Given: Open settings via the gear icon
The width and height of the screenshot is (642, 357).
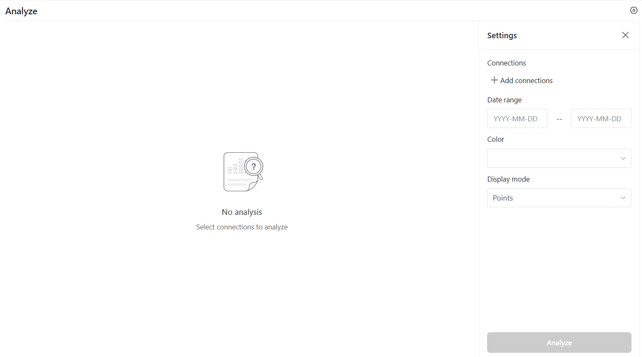Looking at the screenshot, I should [634, 10].
